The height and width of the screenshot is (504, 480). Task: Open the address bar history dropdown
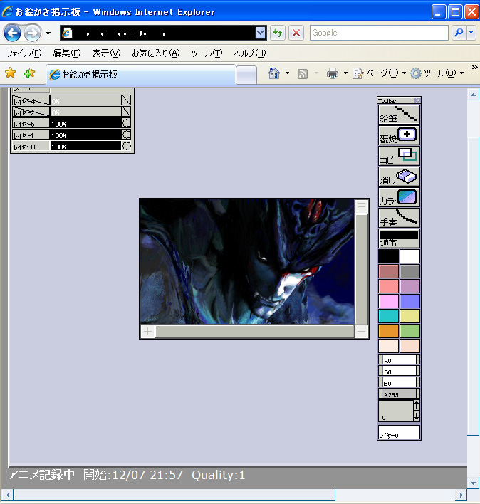click(260, 33)
